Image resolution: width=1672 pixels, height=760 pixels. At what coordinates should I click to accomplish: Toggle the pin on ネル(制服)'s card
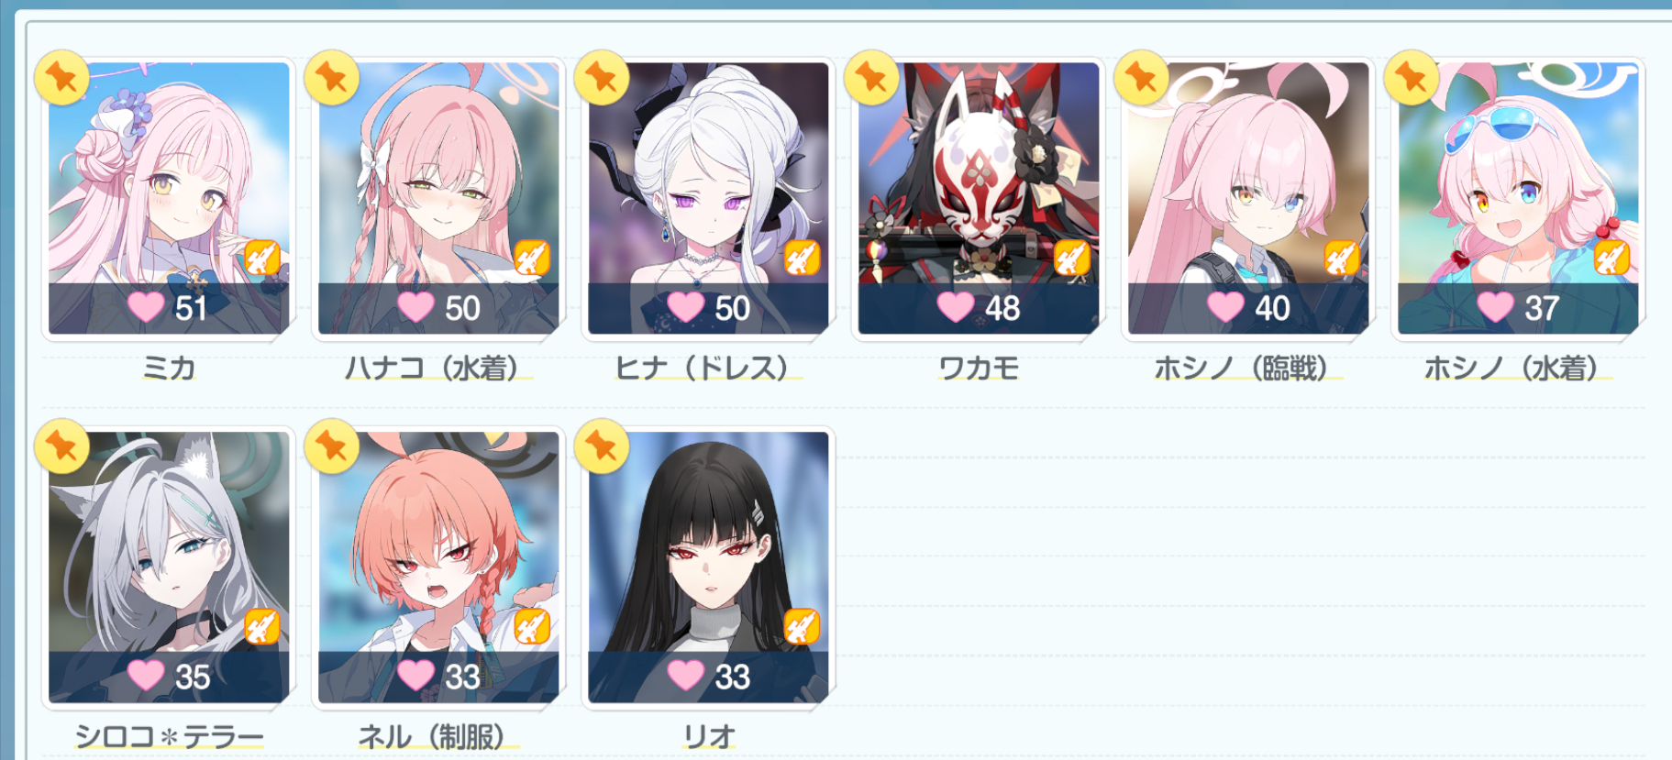331,447
